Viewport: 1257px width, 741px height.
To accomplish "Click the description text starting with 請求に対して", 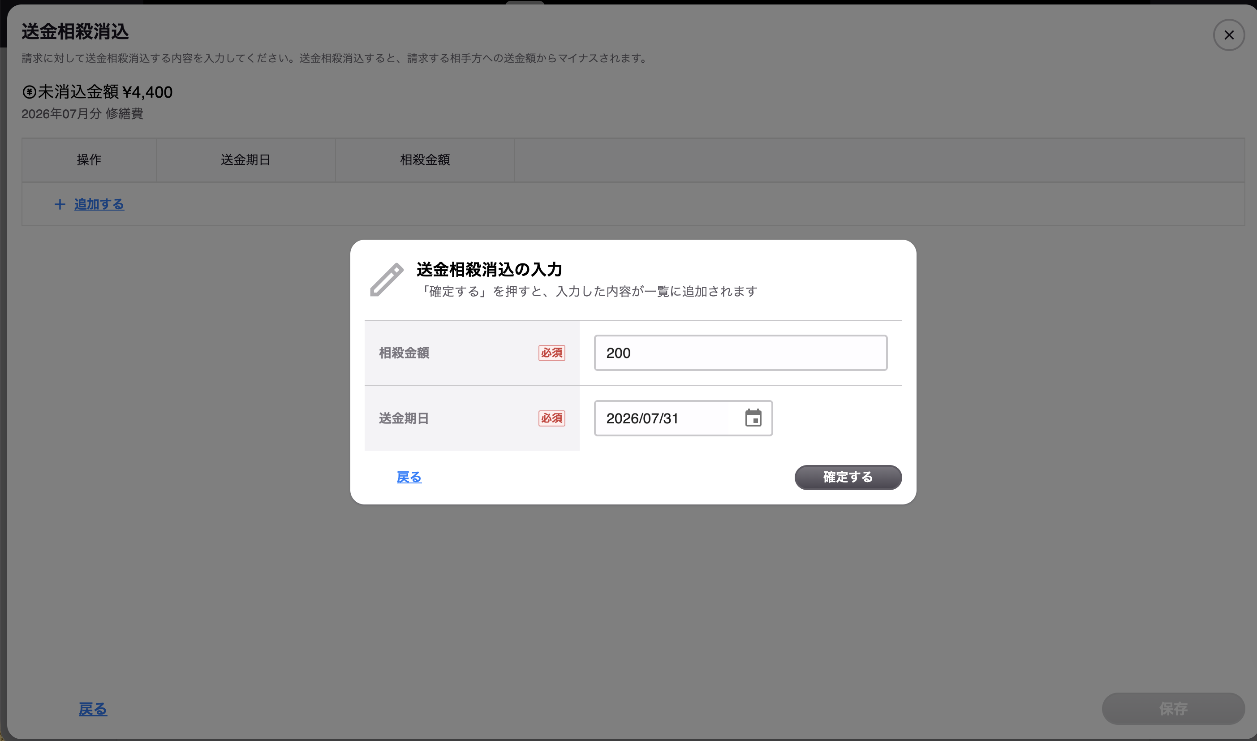I will click(335, 58).
